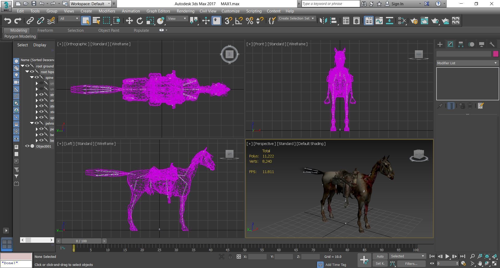Viewport: 500px width, 268px height.
Task: Open Create Selection Set dropdown
Action: (296, 18)
